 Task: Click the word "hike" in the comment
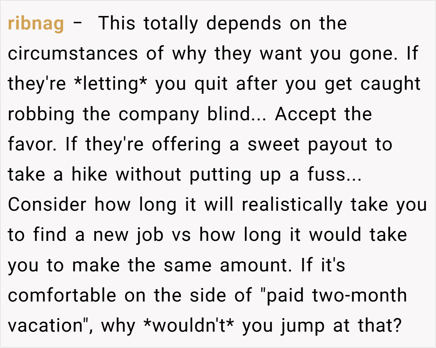[x=89, y=174]
